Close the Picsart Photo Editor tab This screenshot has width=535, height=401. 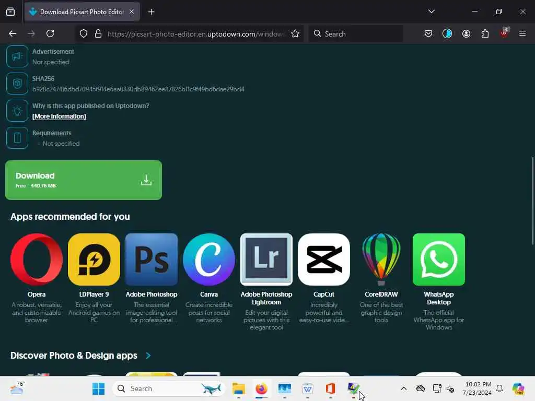tap(132, 12)
